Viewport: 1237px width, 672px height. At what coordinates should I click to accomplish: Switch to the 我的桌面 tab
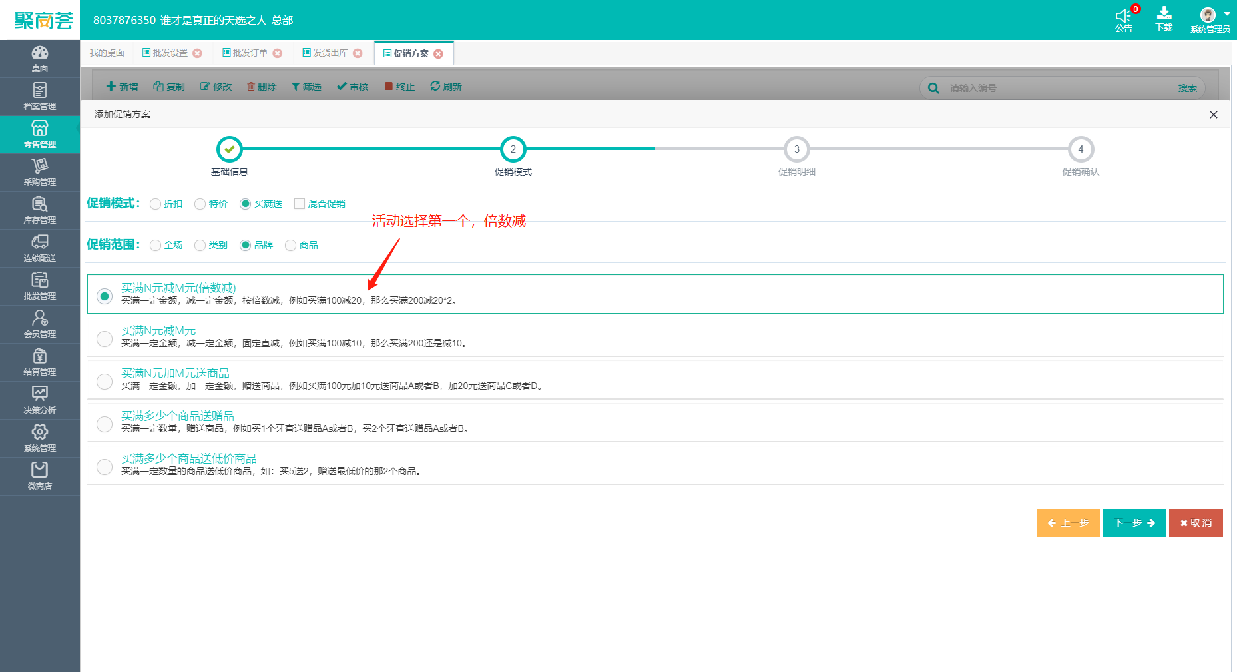(107, 53)
